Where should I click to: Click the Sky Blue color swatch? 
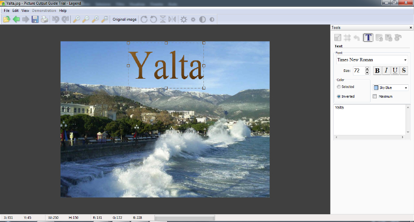376,88
